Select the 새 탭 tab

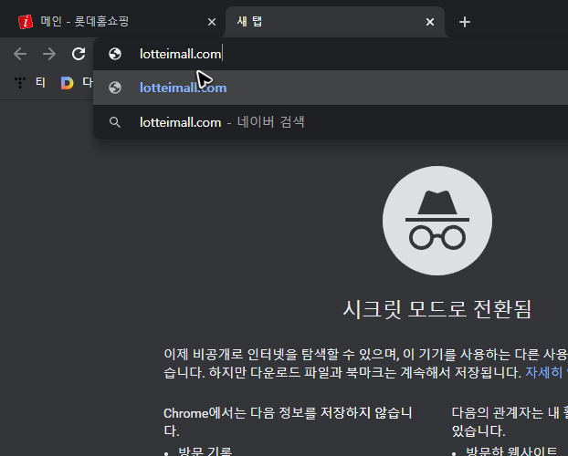(x=335, y=22)
